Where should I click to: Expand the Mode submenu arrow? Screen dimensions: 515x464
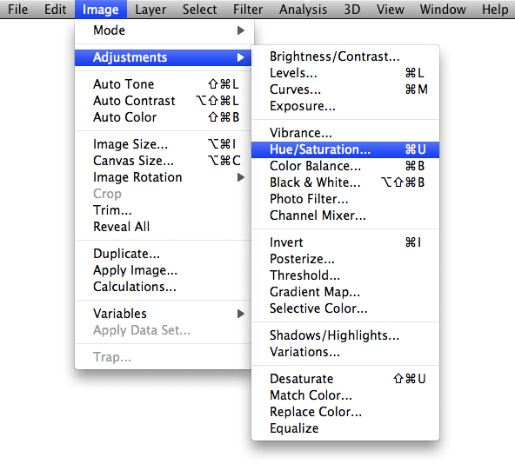pyautogui.click(x=241, y=30)
